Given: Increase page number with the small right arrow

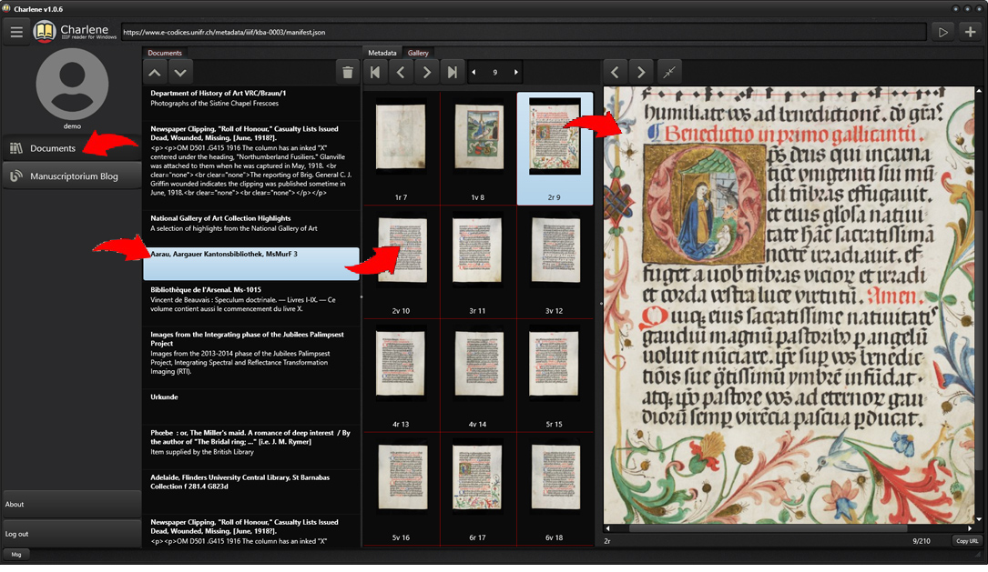Looking at the screenshot, I should (516, 73).
